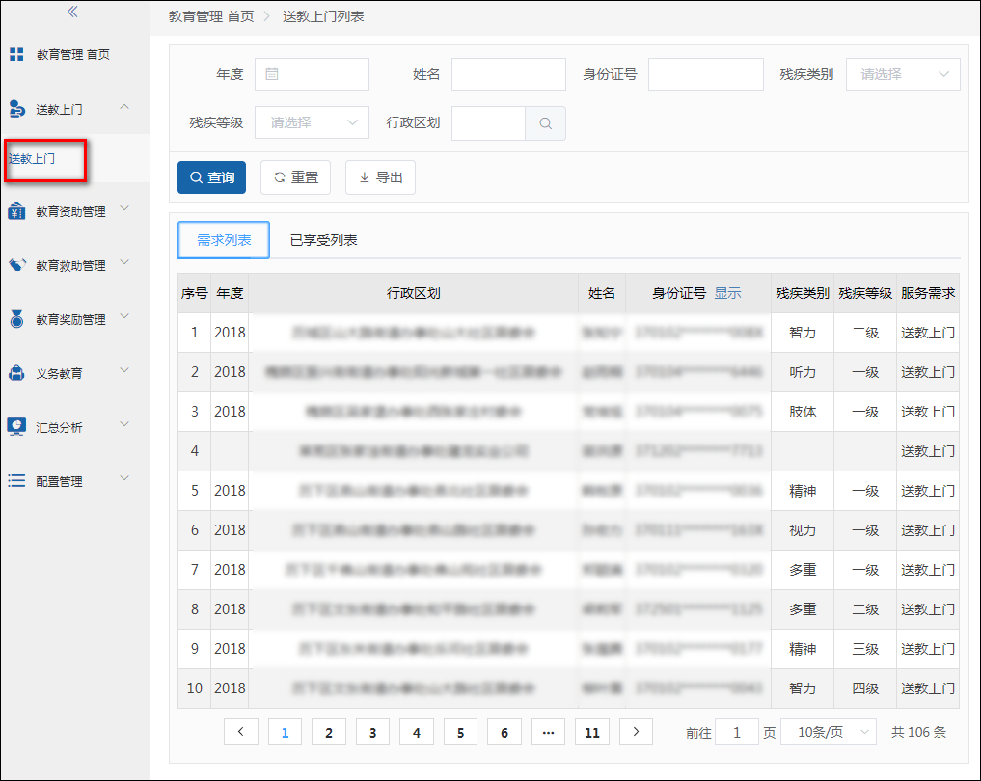Click the 教育救助管理 icon

[16, 264]
